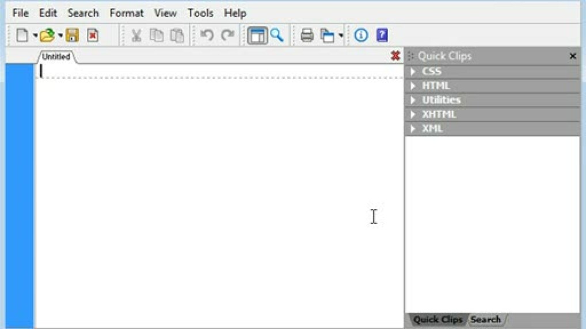Click the Close document icon in the toolbar
The height and width of the screenshot is (329, 586).
[93, 36]
